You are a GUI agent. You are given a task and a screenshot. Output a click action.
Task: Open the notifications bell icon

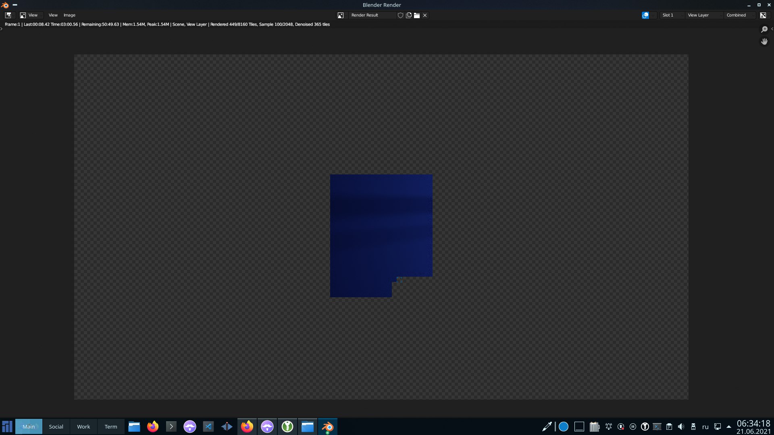[609, 427]
